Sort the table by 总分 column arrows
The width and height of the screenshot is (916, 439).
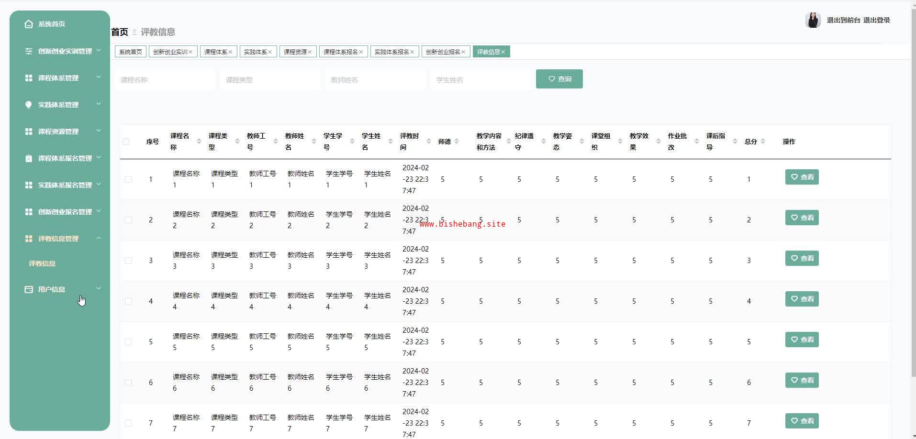click(763, 142)
